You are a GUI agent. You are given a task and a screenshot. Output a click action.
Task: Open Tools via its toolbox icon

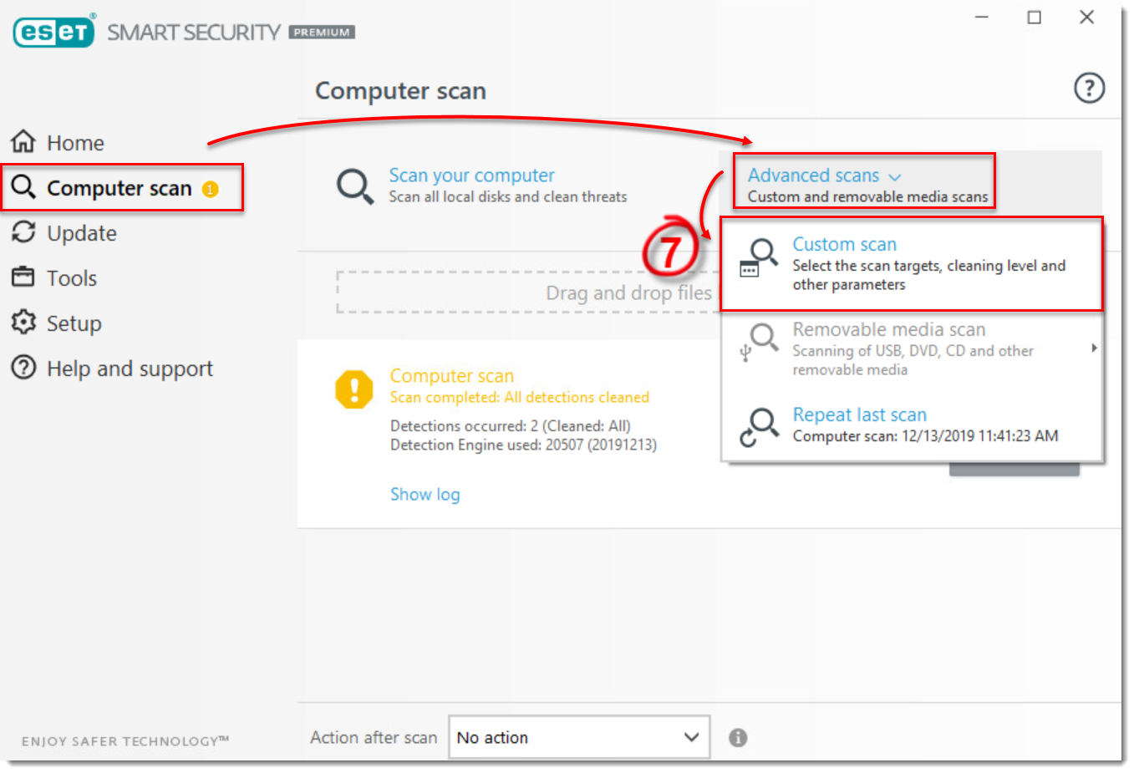pyautogui.click(x=24, y=277)
